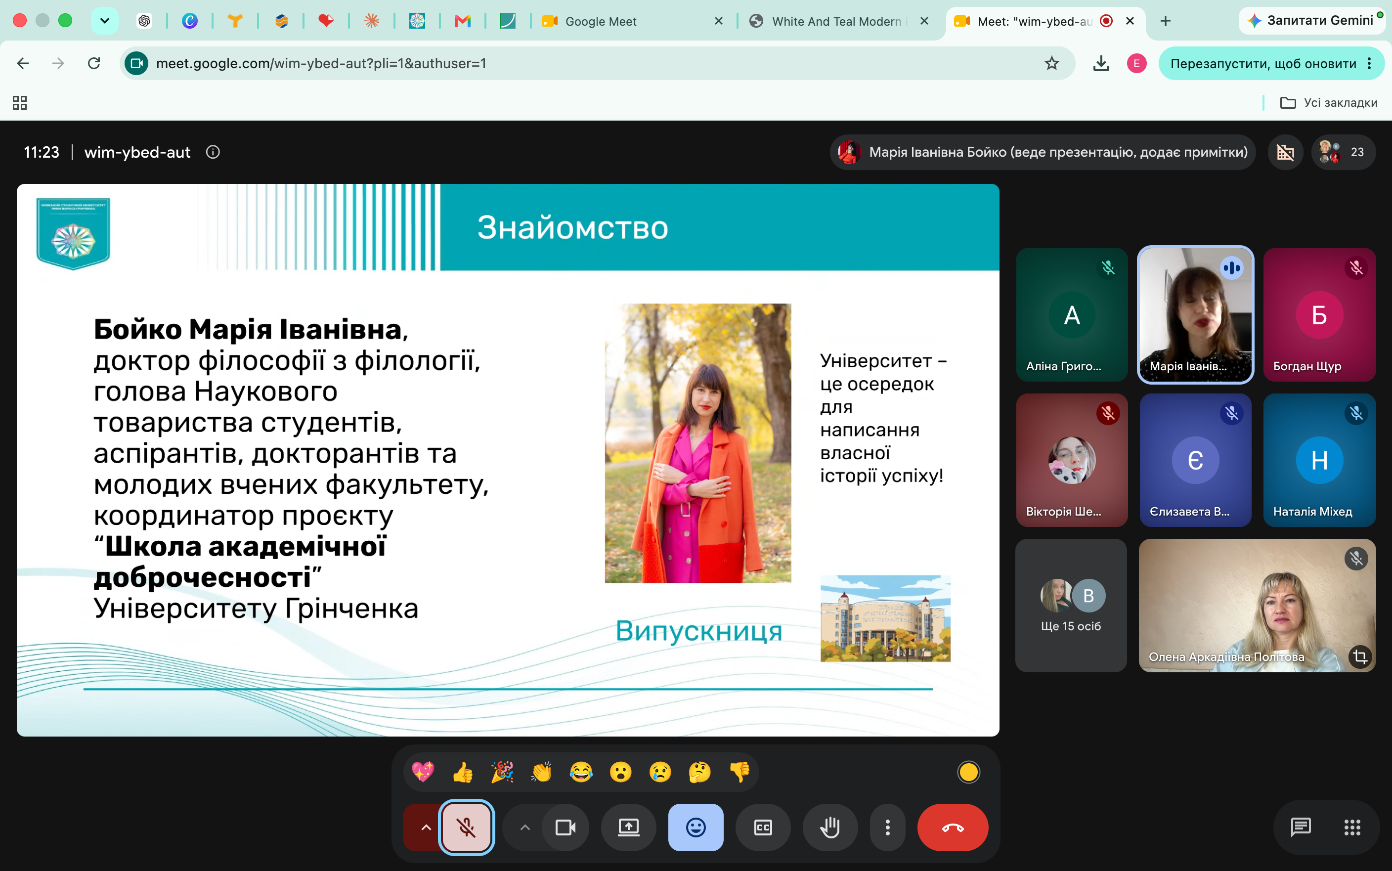The image size is (1392, 871).
Task: Open tab search dropdown arrow
Action: [104, 21]
